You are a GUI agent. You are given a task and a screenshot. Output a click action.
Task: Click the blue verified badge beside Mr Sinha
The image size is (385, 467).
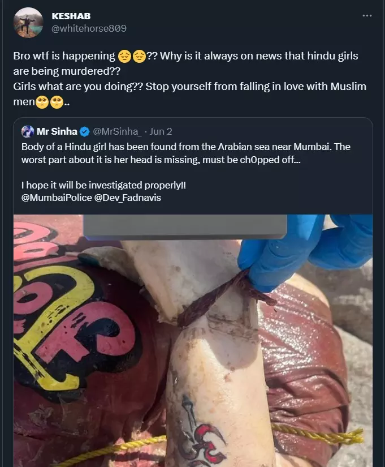(84, 132)
